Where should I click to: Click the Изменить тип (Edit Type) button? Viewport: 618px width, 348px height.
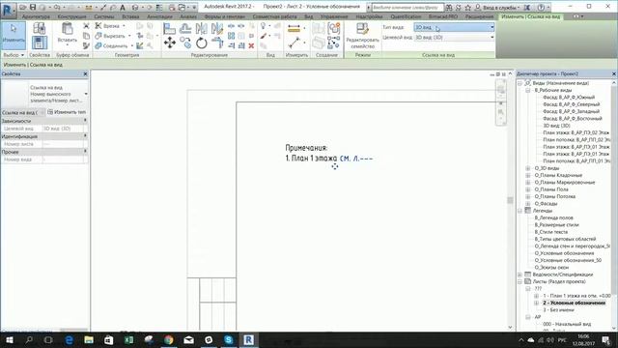pyautogui.click(x=67, y=112)
